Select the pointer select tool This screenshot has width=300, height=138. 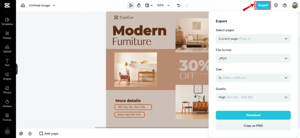(x=131, y=5)
